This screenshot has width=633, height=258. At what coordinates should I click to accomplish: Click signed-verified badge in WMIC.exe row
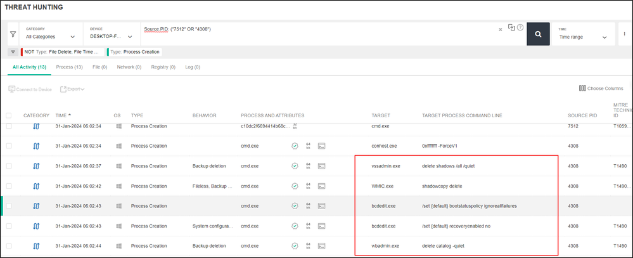click(x=295, y=186)
